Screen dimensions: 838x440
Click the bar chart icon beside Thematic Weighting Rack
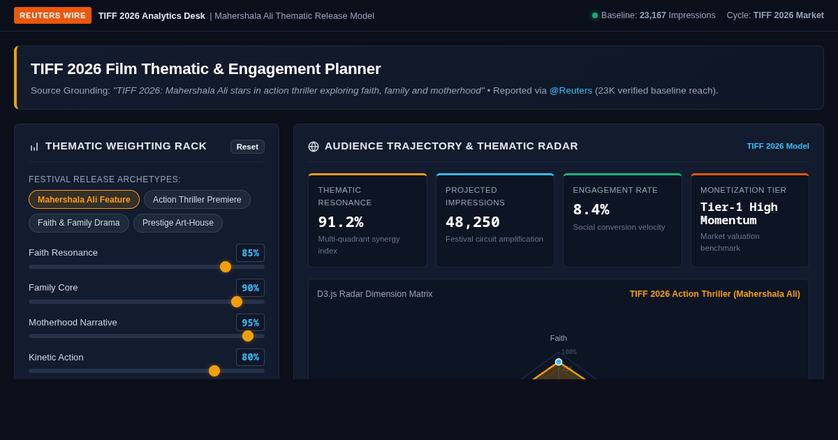pyautogui.click(x=34, y=147)
